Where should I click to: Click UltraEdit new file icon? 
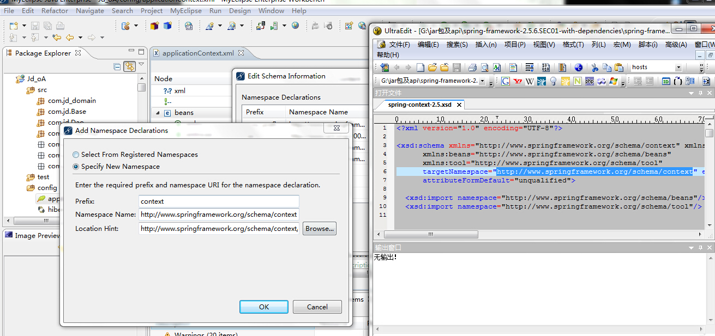pyautogui.click(x=420, y=68)
